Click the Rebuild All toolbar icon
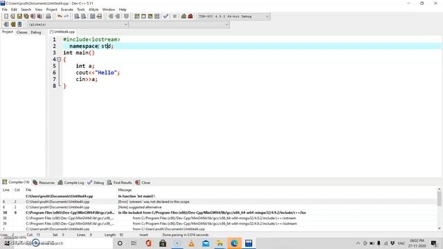This screenshot has width=443, height=249. pos(157,17)
